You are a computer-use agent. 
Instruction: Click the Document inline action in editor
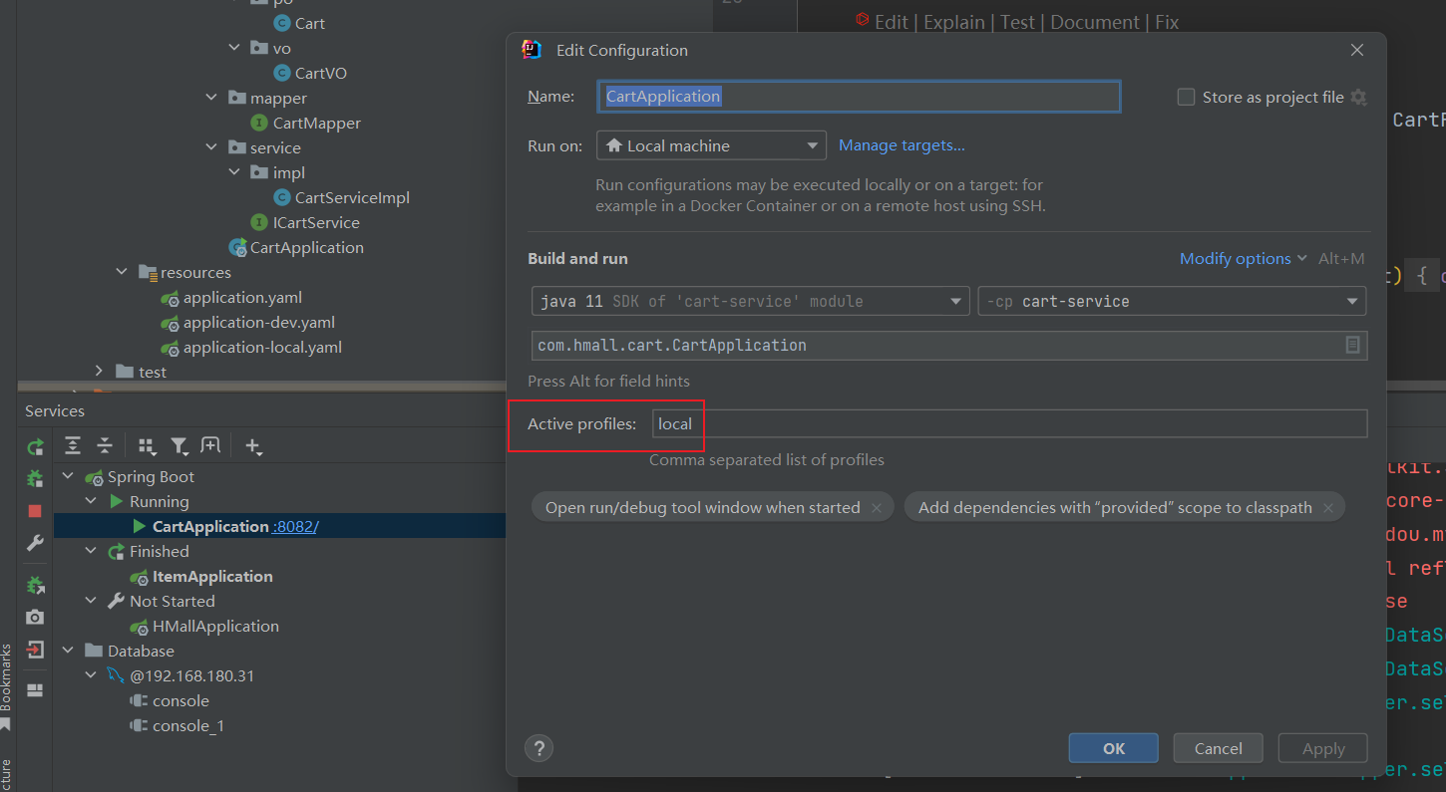click(1095, 22)
